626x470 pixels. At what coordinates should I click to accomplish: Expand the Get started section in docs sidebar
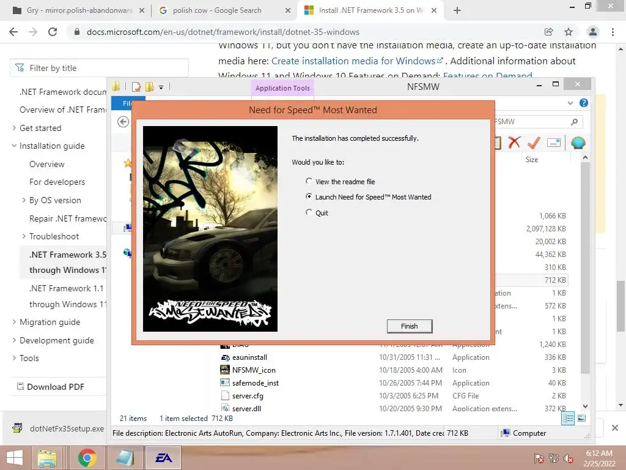pos(15,128)
